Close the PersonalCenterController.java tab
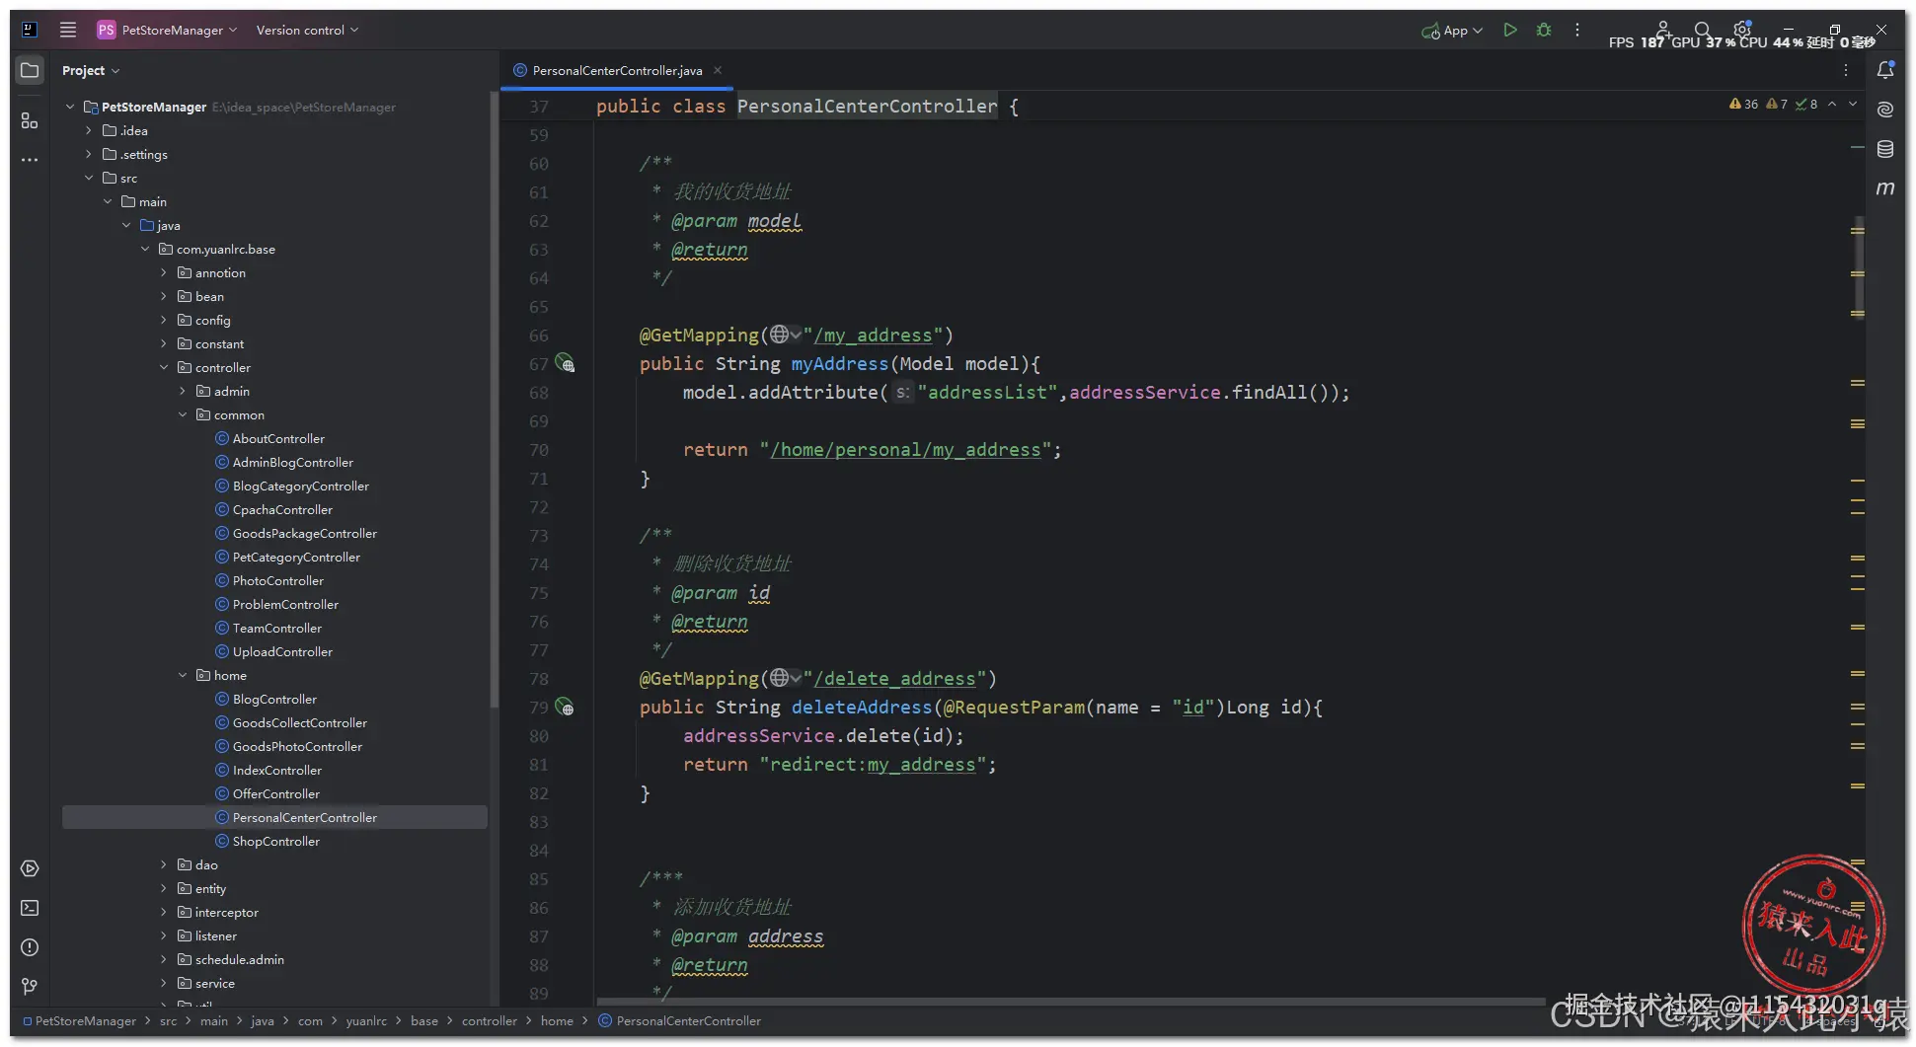Screen dimensions: 1916x1047 tap(718, 70)
